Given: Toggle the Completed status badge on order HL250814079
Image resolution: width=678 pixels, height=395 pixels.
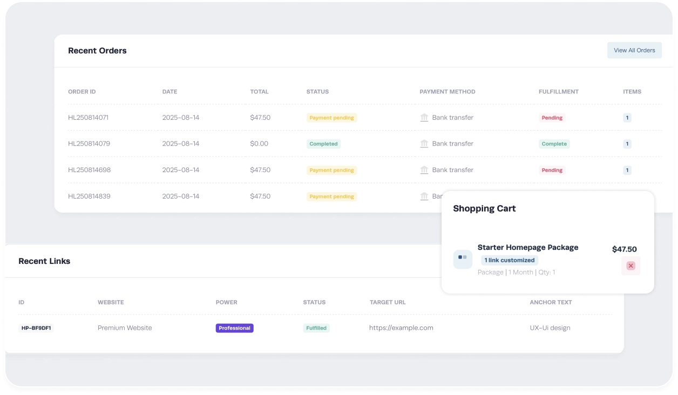Looking at the screenshot, I should coord(323,144).
